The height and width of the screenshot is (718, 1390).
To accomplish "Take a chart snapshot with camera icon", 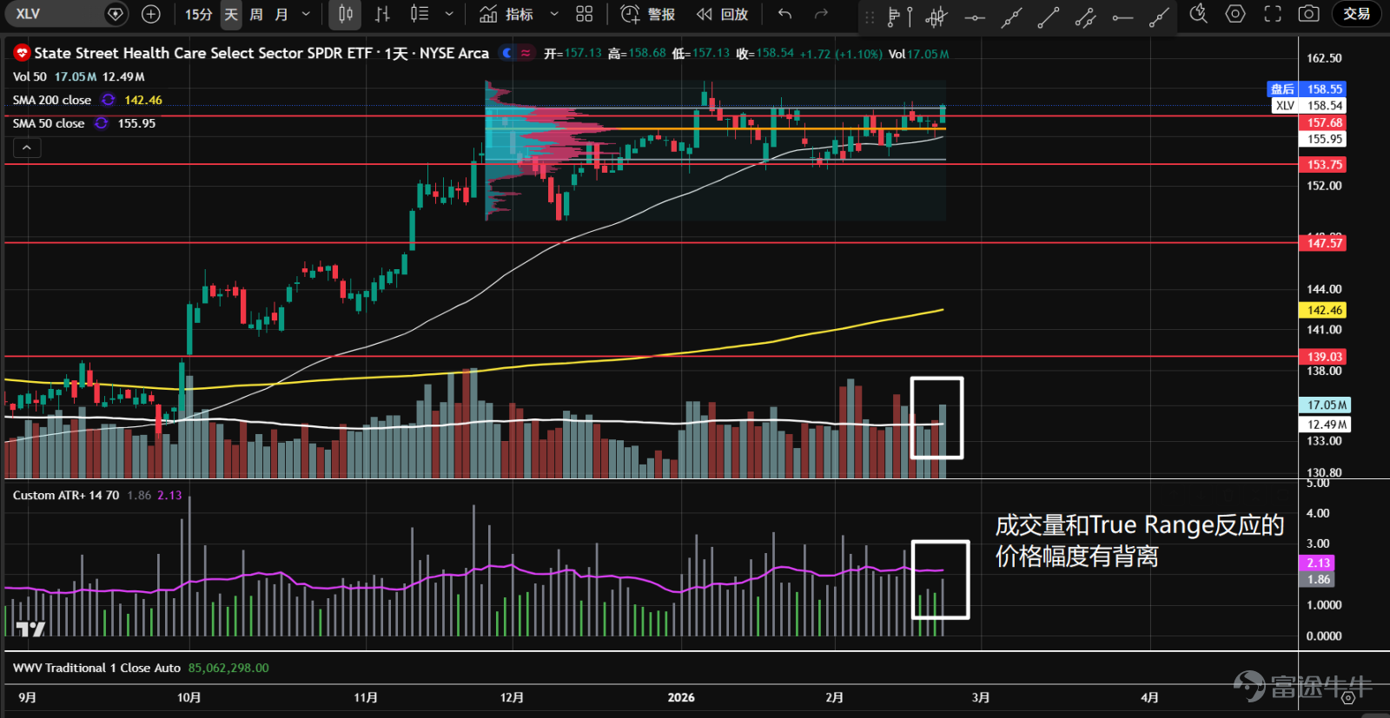I will point(1309,14).
